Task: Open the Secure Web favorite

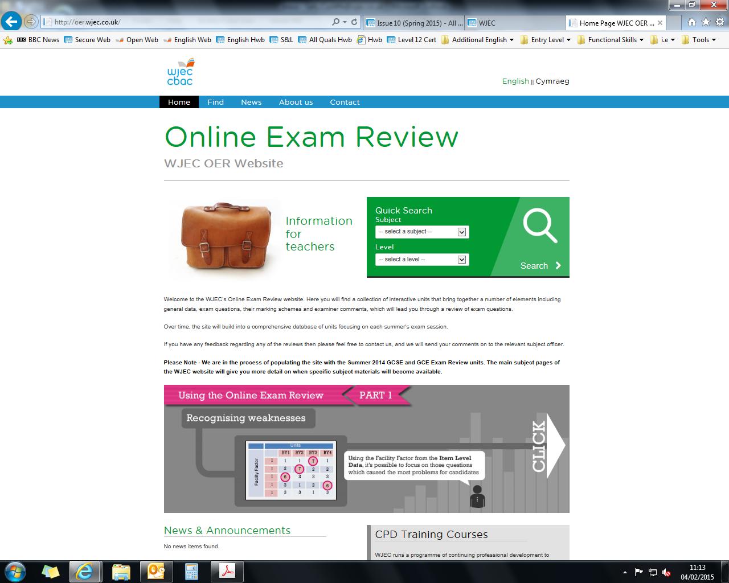Action: point(87,40)
